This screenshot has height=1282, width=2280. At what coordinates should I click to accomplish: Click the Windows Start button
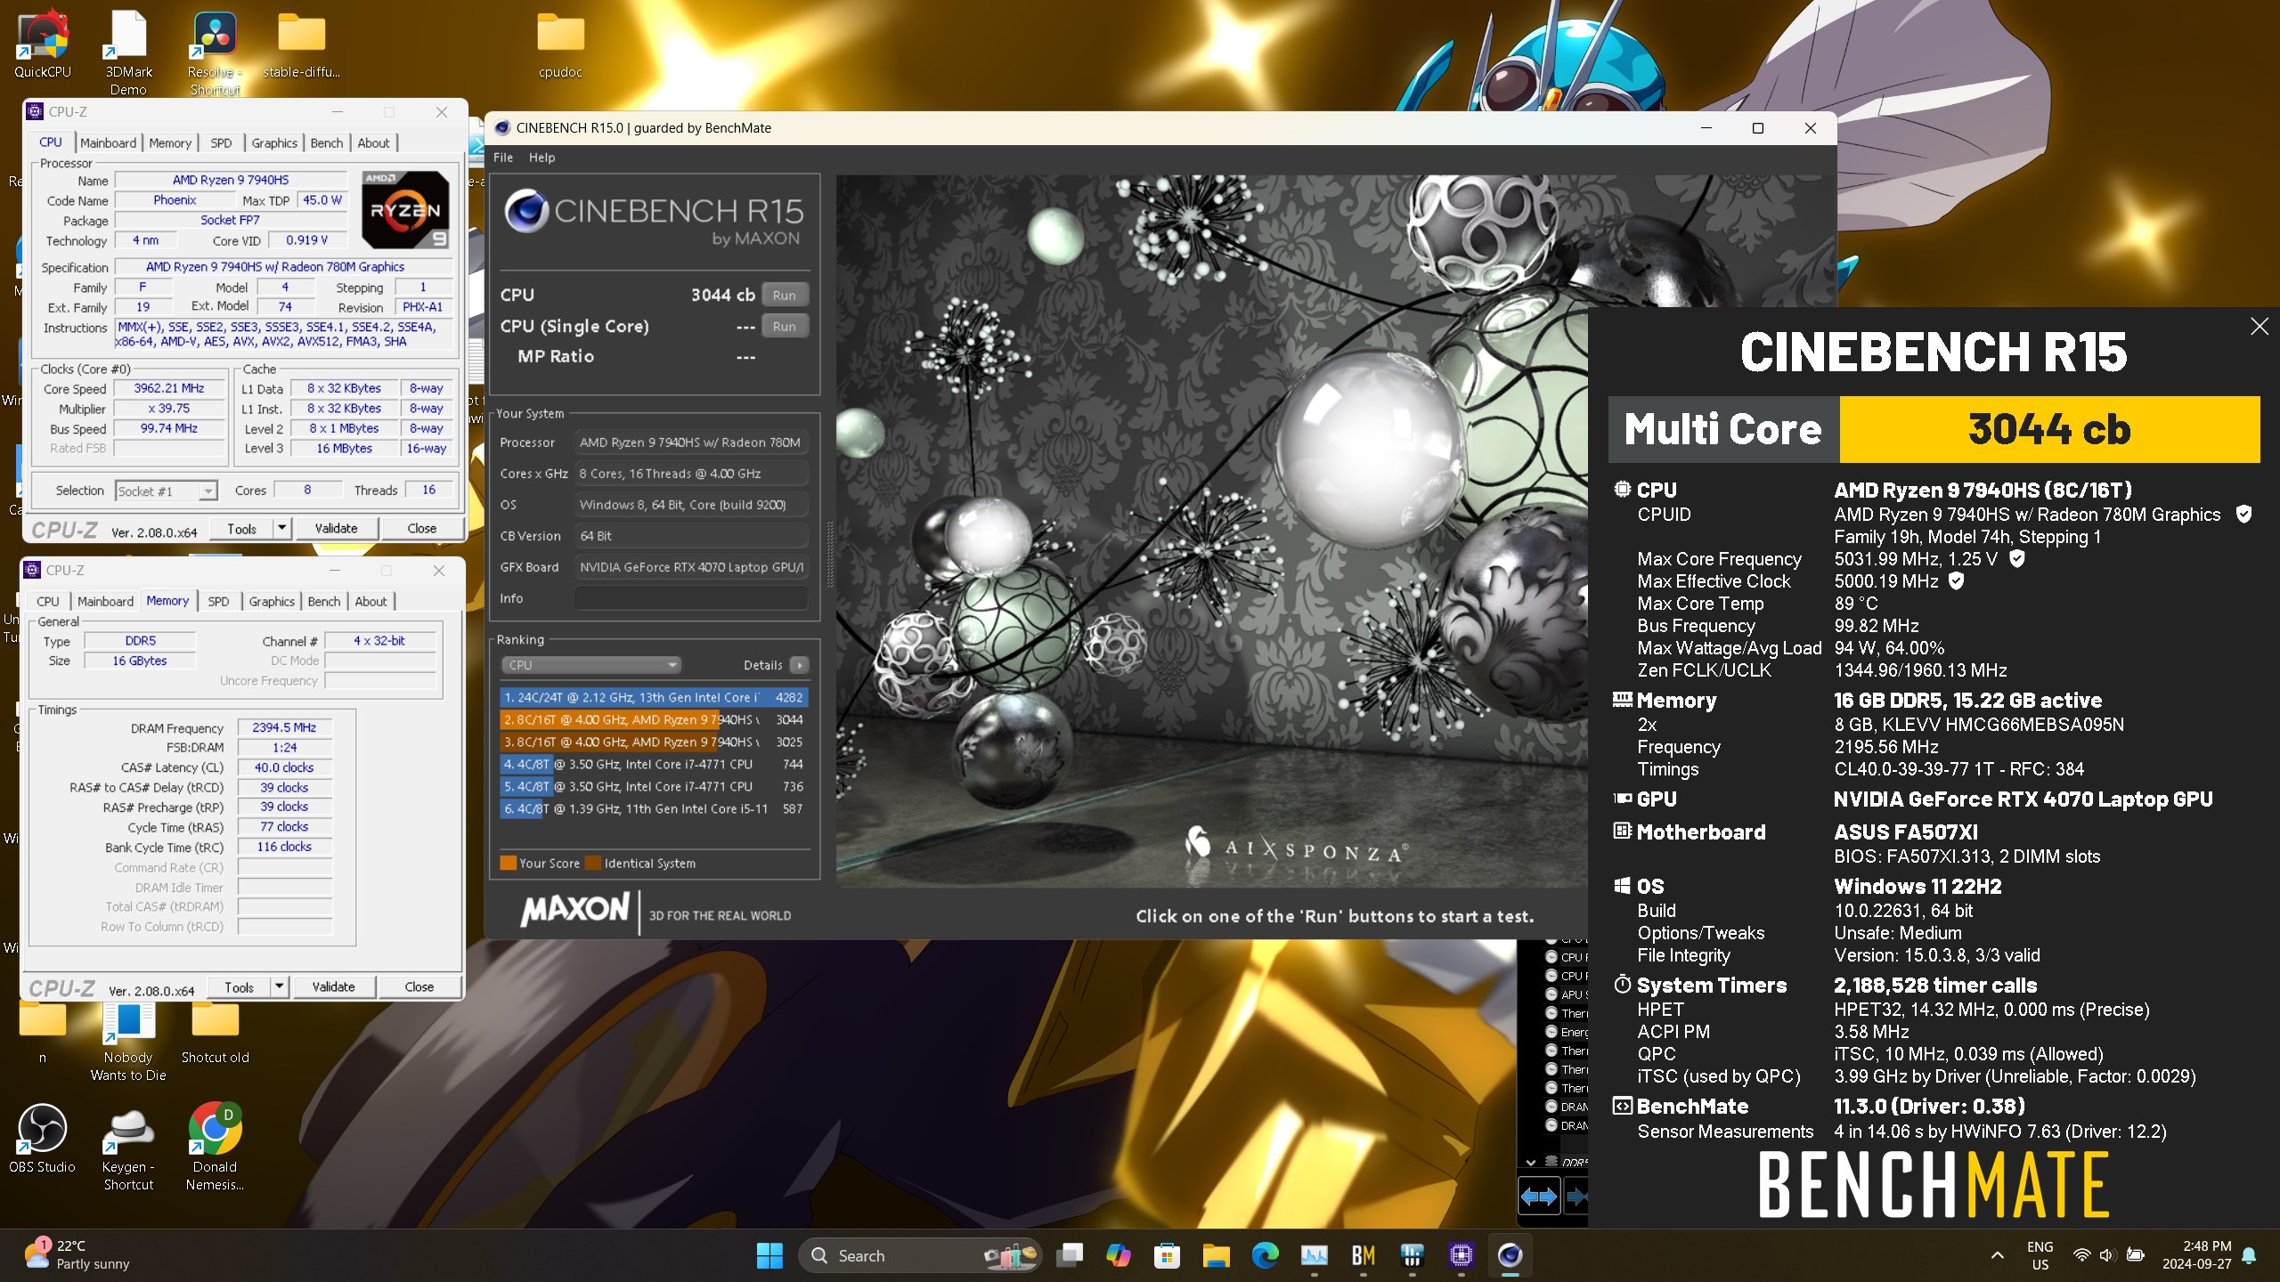(x=769, y=1255)
